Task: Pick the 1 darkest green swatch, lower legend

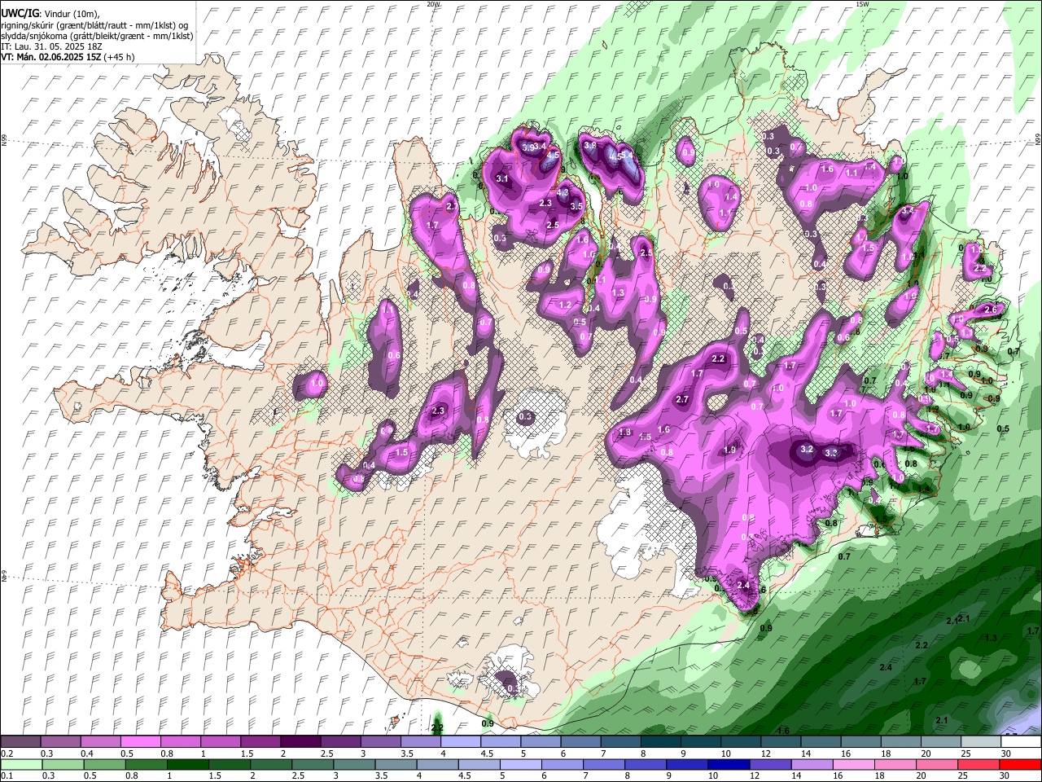Action: (187, 765)
